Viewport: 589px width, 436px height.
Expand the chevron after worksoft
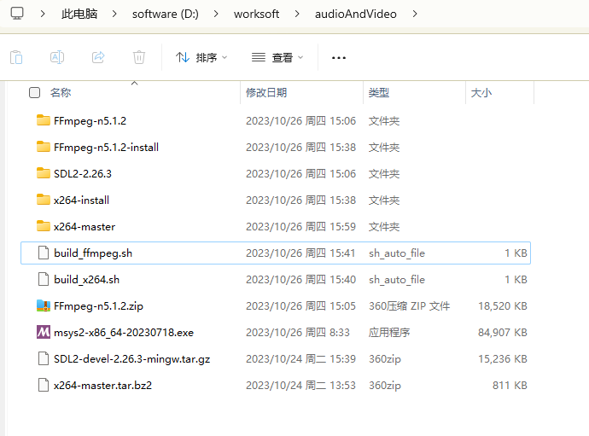[x=297, y=14]
